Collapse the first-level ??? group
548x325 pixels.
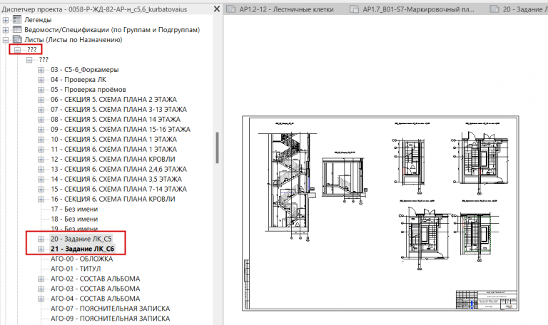click(17, 50)
